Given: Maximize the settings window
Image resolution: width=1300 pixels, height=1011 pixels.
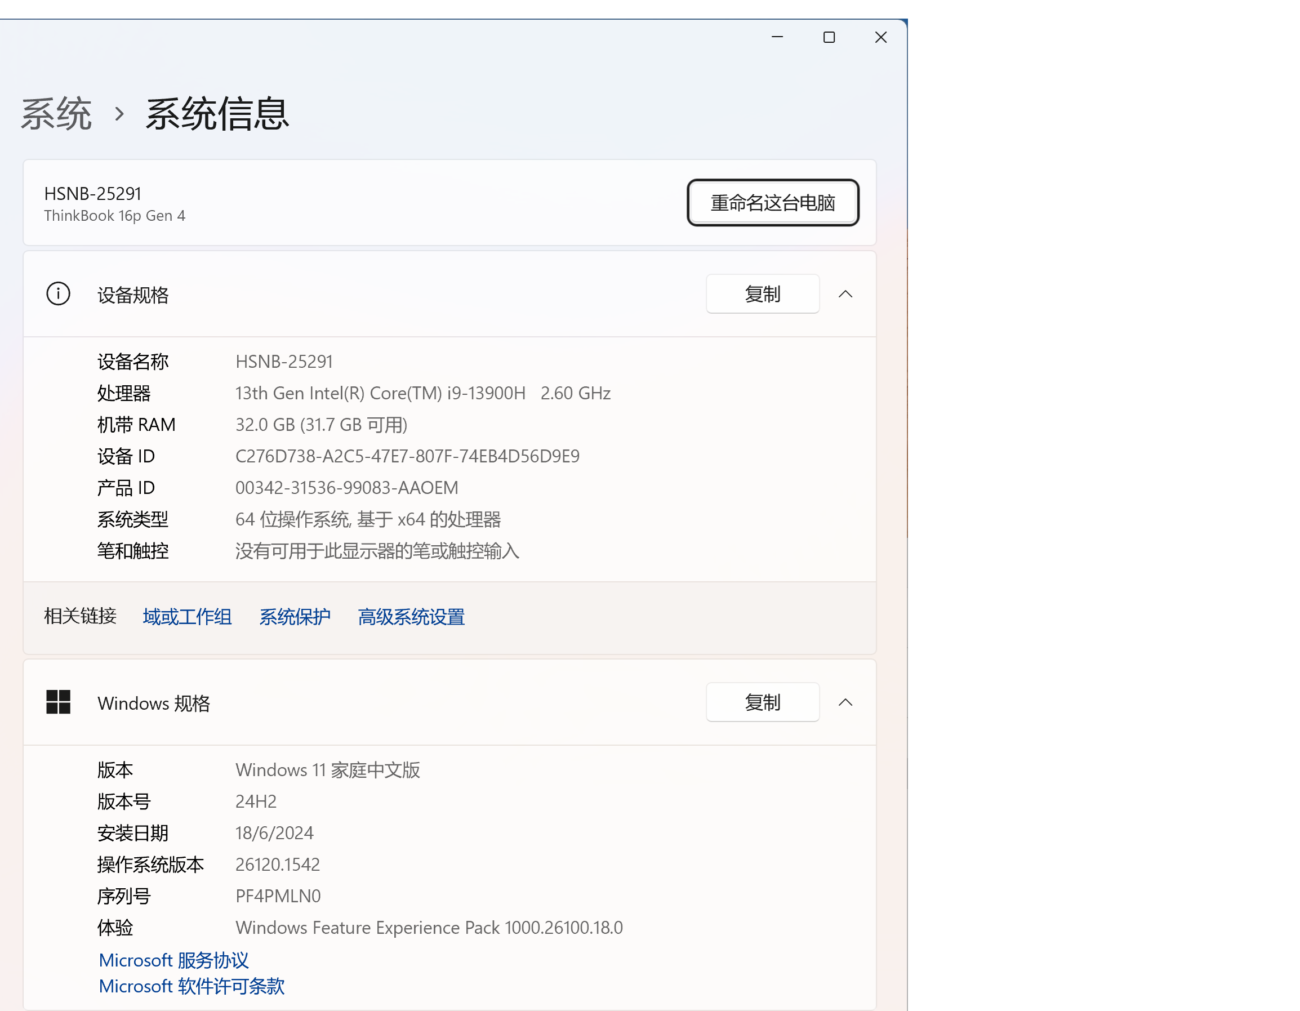Looking at the screenshot, I should point(829,37).
